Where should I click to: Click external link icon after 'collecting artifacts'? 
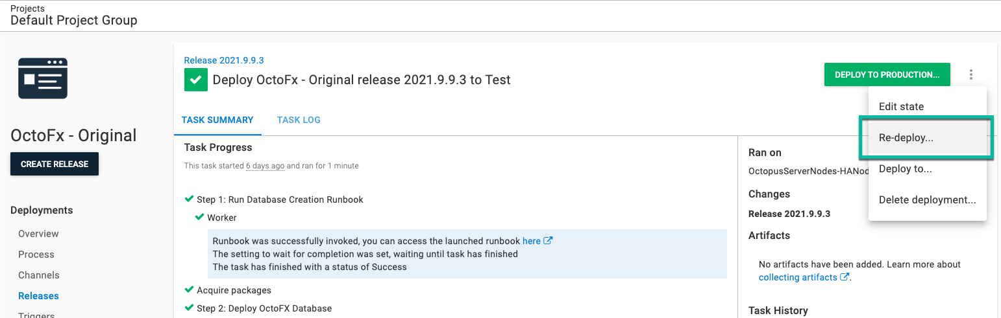(845, 277)
